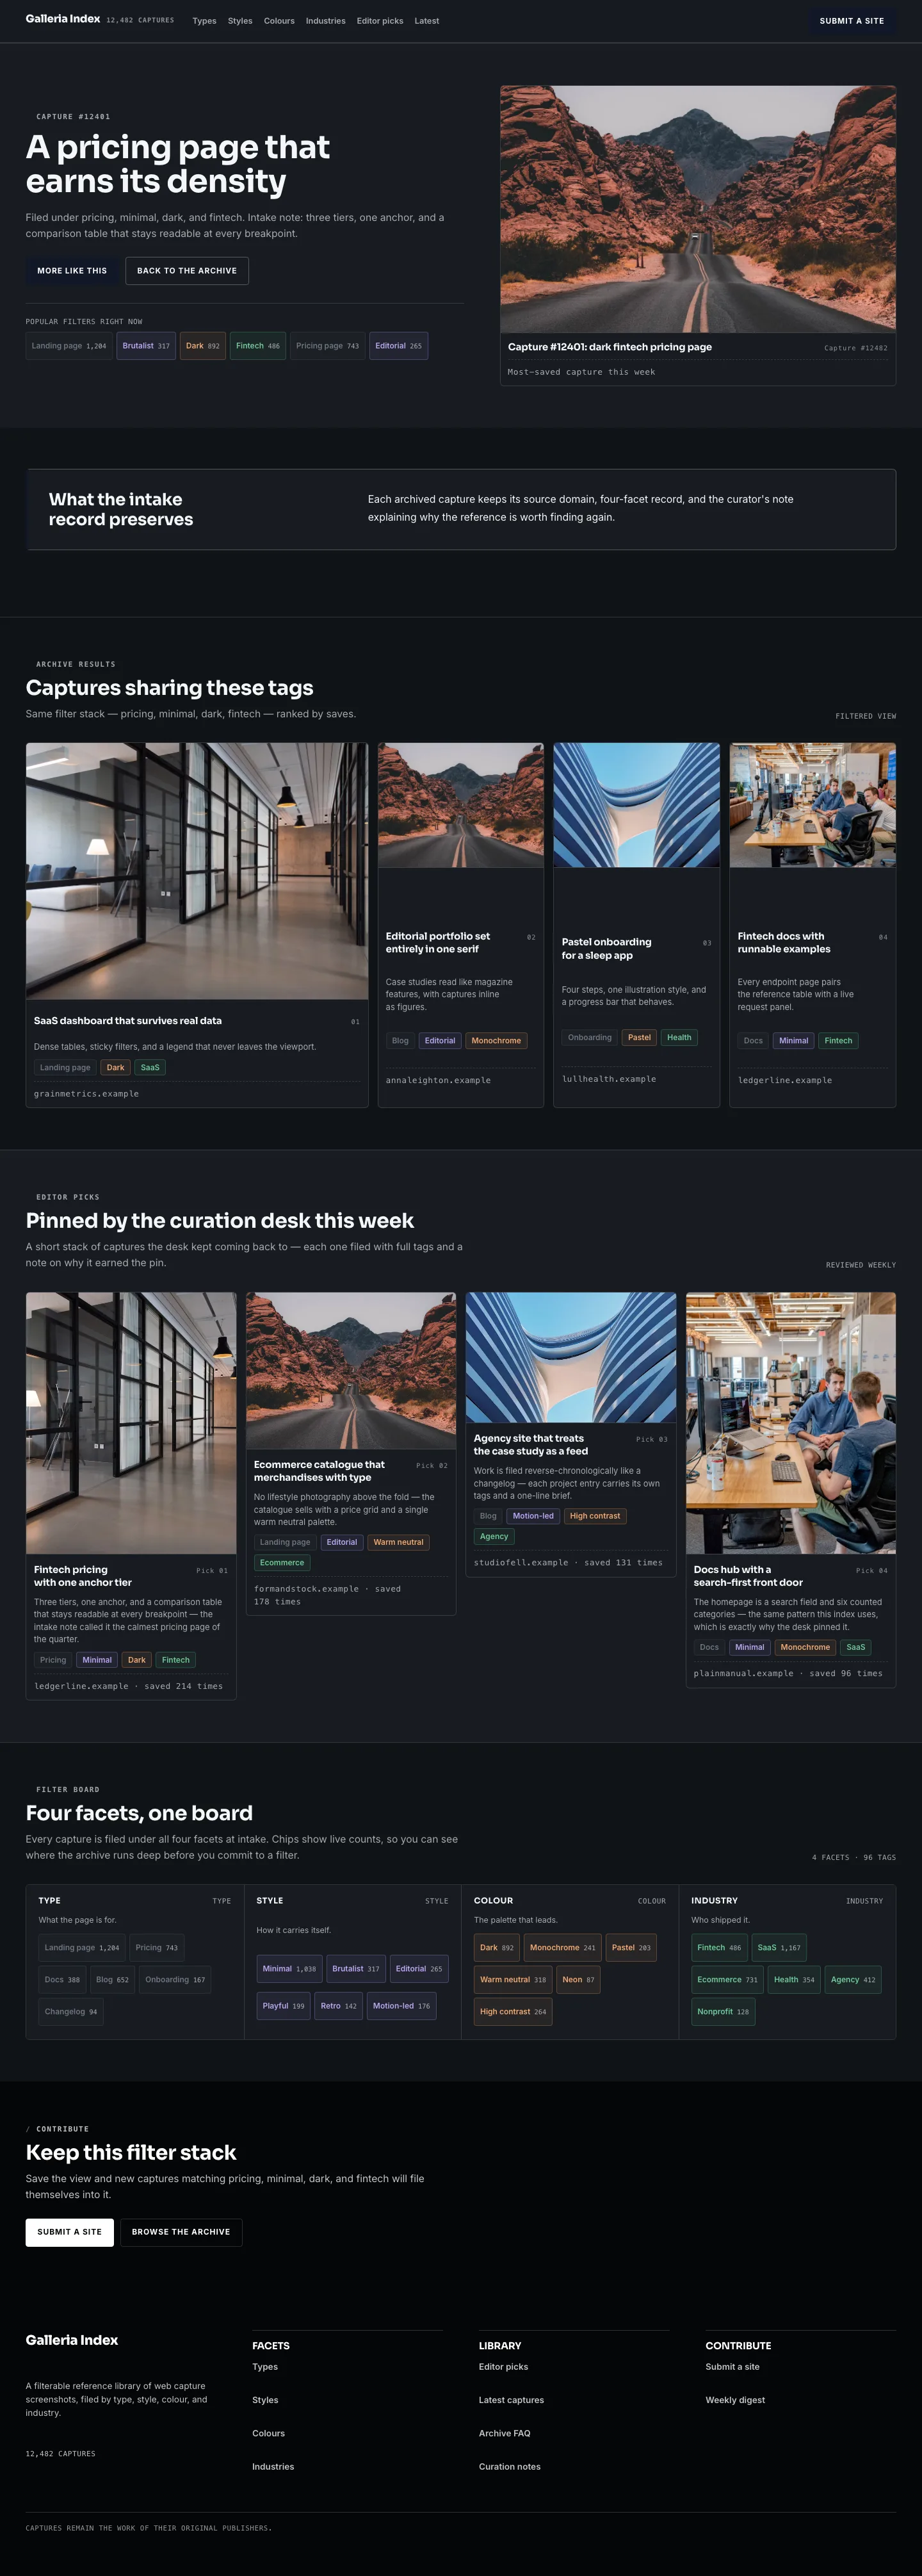Open the Pastel onboarding blue building thumbnail

tap(637, 805)
